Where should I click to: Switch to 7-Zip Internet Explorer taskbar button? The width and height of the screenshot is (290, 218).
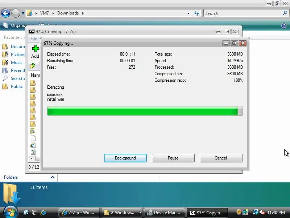coord(79,213)
